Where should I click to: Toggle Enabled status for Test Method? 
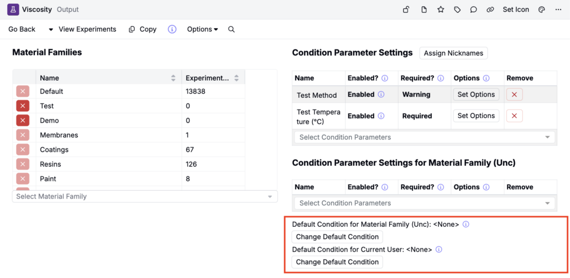361,95
